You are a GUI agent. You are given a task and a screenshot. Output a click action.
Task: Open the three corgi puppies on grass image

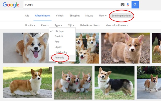[x=73, y=83]
